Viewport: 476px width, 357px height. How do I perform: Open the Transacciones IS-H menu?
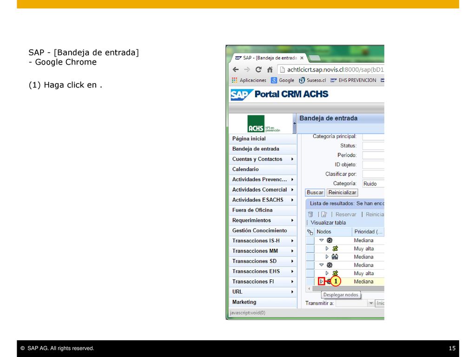(263, 241)
